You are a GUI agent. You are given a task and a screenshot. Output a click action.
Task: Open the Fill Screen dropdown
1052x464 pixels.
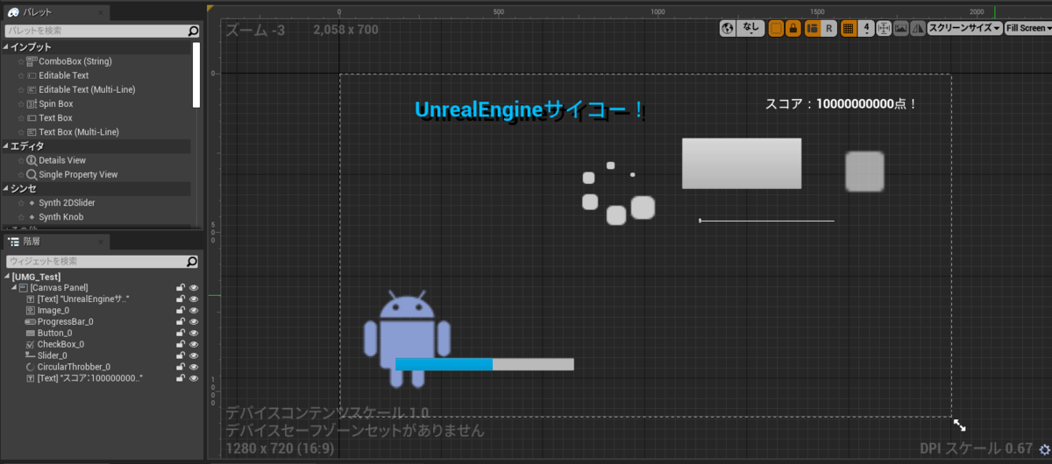(1028, 28)
